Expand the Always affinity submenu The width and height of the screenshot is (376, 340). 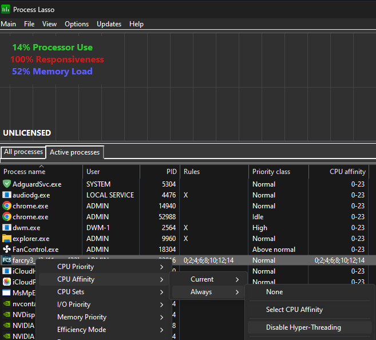click(208, 292)
